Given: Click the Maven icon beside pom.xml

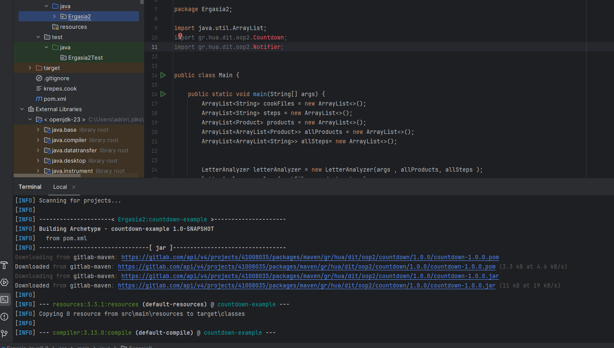Looking at the screenshot, I should (x=39, y=99).
